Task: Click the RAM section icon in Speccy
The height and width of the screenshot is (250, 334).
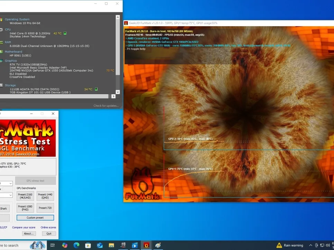Action: tap(1, 42)
